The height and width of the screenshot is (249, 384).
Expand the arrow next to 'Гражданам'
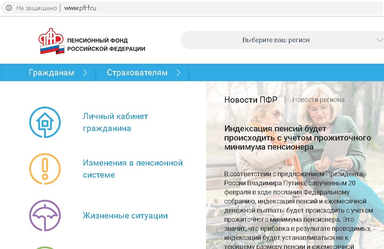tap(85, 73)
